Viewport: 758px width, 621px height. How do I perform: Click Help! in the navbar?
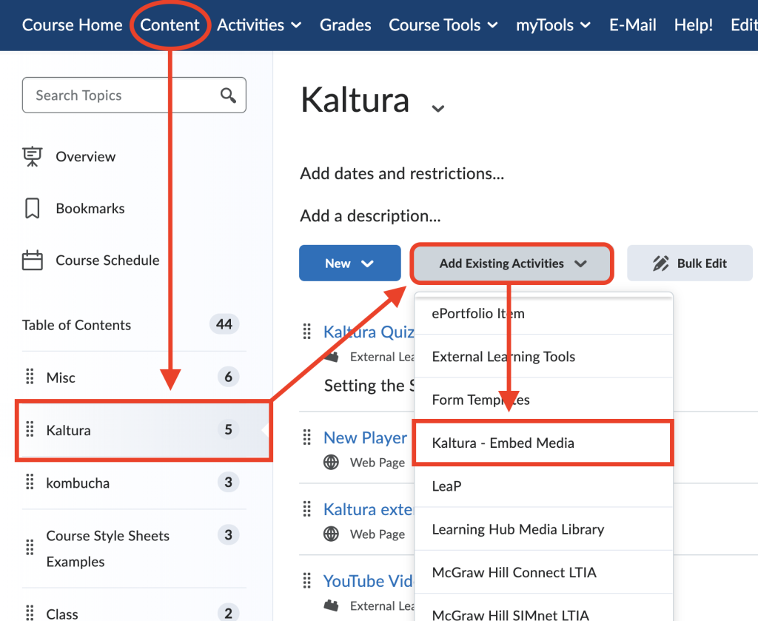(x=693, y=25)
